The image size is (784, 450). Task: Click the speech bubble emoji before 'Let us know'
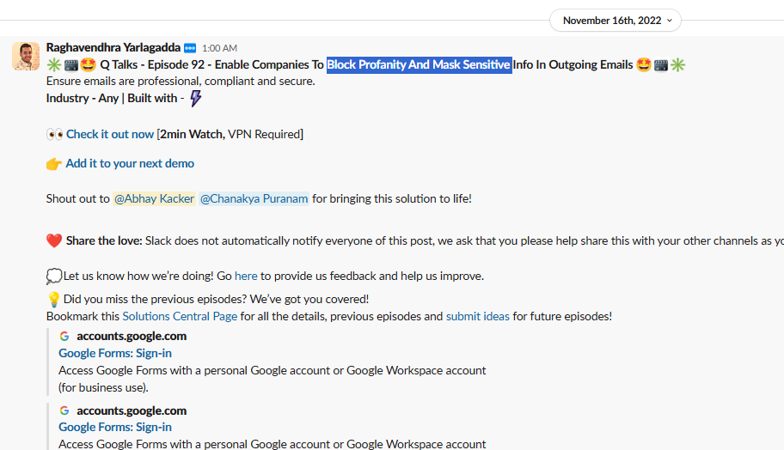(54, 277)
